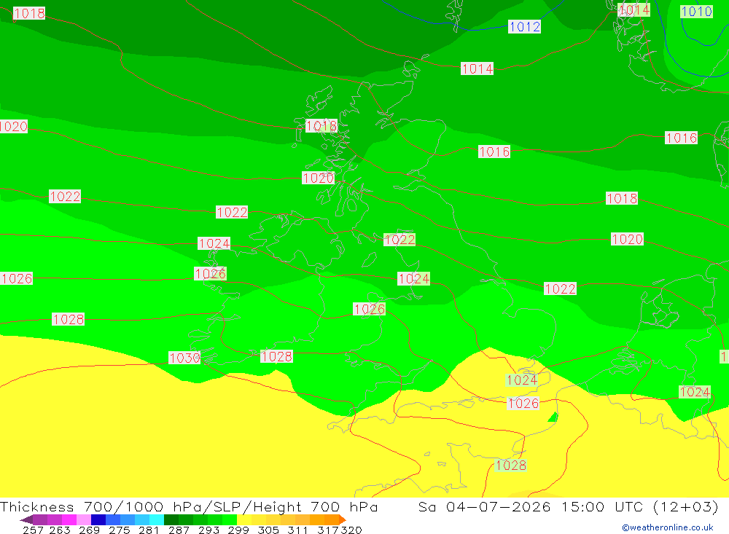Screen dimensions: 729x534
Task: Click the purple arrow at legend start
Action: tap(26, 519)
